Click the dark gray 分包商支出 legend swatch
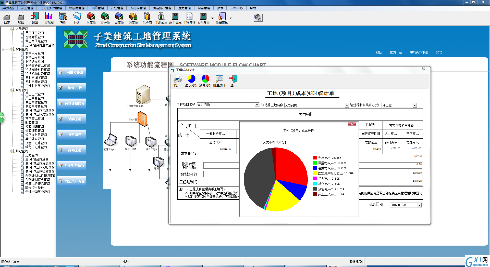This screenshot has width=490, height=267. 315,189
